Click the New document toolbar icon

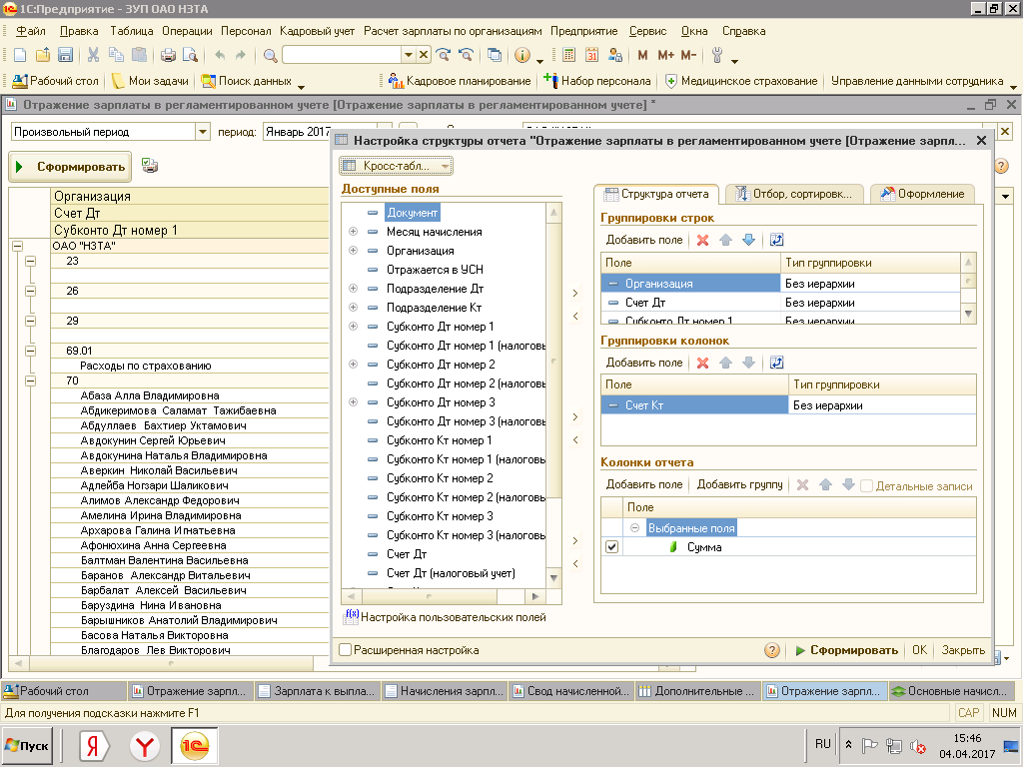[20, 56]
